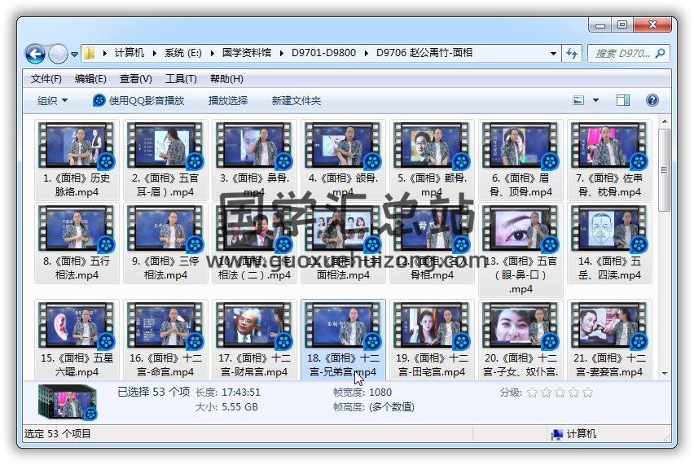The image size is (694, 465).
Task: Select 国学资料馆 breadcrumb segment
Action: (247, 53)
